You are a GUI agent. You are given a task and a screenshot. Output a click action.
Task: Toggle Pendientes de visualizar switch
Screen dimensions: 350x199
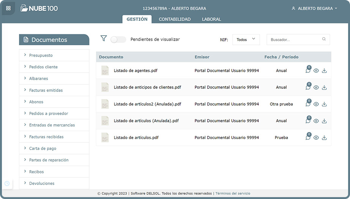pyautogui.click(x=118, y=39)
